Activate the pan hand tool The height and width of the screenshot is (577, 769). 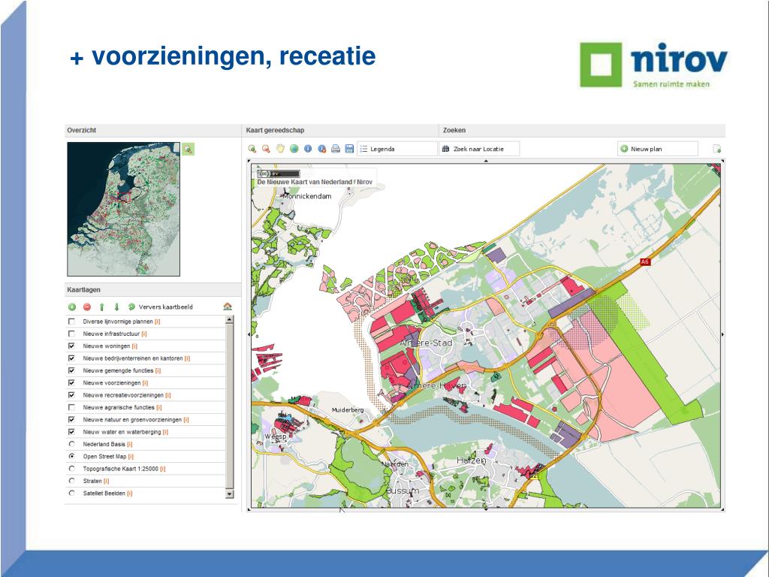coord(280,149)
